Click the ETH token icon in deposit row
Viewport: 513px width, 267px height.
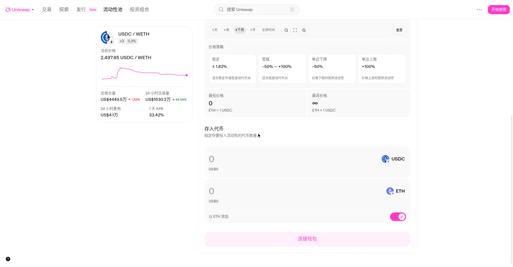(x=390, y=191)
